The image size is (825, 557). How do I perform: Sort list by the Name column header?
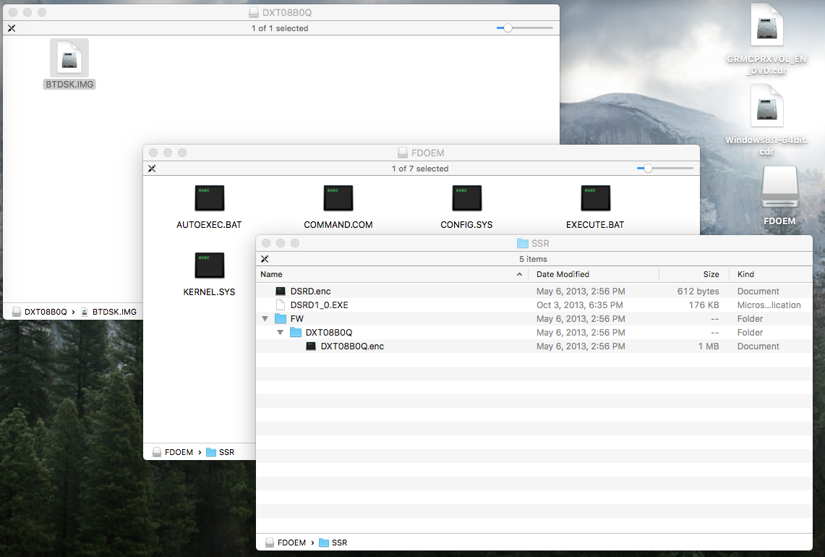coord(392,274)
